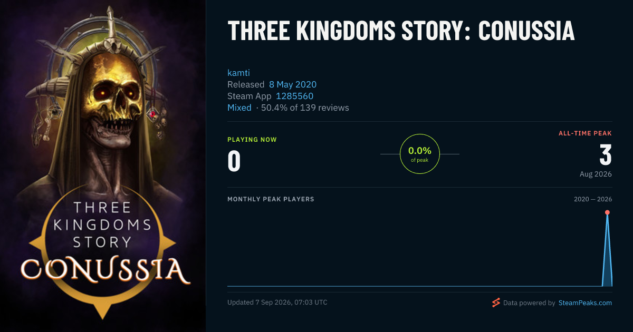633x332 pixels.
Task: Click the 2020 — 2026 range label
Action: [x=593, y=199]
